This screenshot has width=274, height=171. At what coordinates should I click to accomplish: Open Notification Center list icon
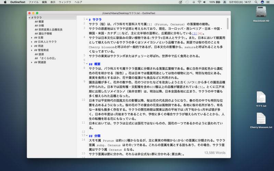(x=268, y=2)
